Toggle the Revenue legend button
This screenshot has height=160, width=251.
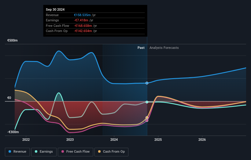[17, 152]
